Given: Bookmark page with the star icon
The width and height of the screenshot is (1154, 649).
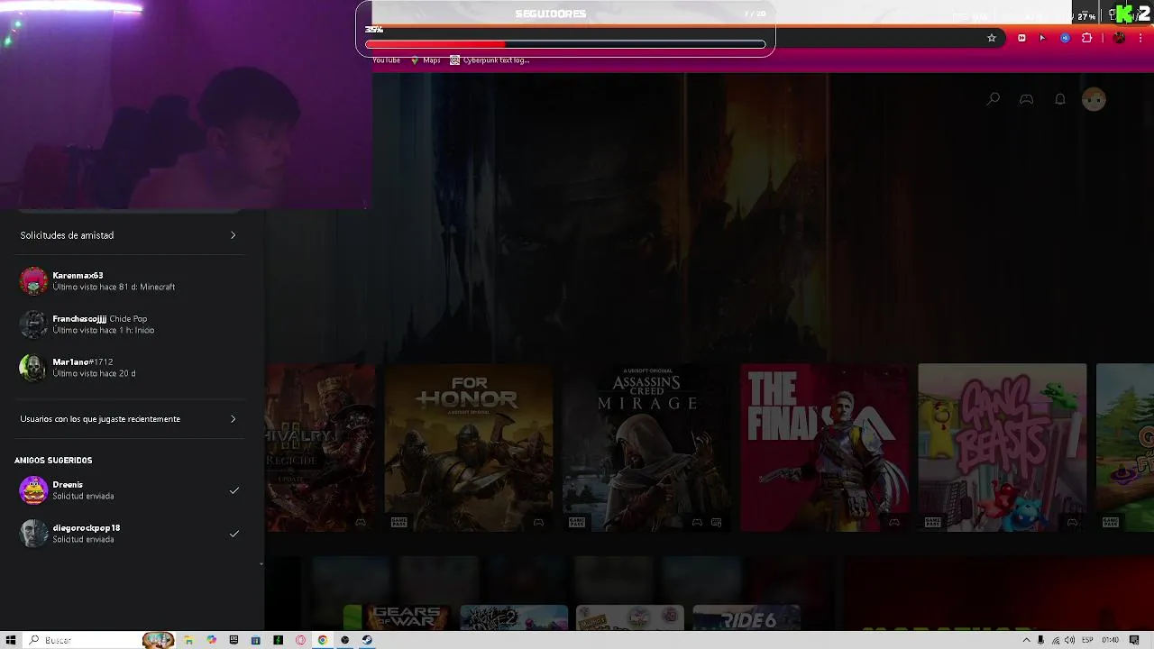Looking at the screenshot, I should tap(992, 38).
